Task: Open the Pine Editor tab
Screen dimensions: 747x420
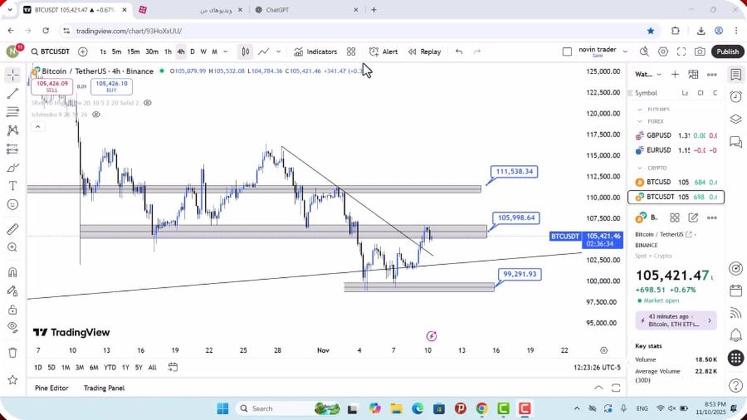Action: (52, 388)
